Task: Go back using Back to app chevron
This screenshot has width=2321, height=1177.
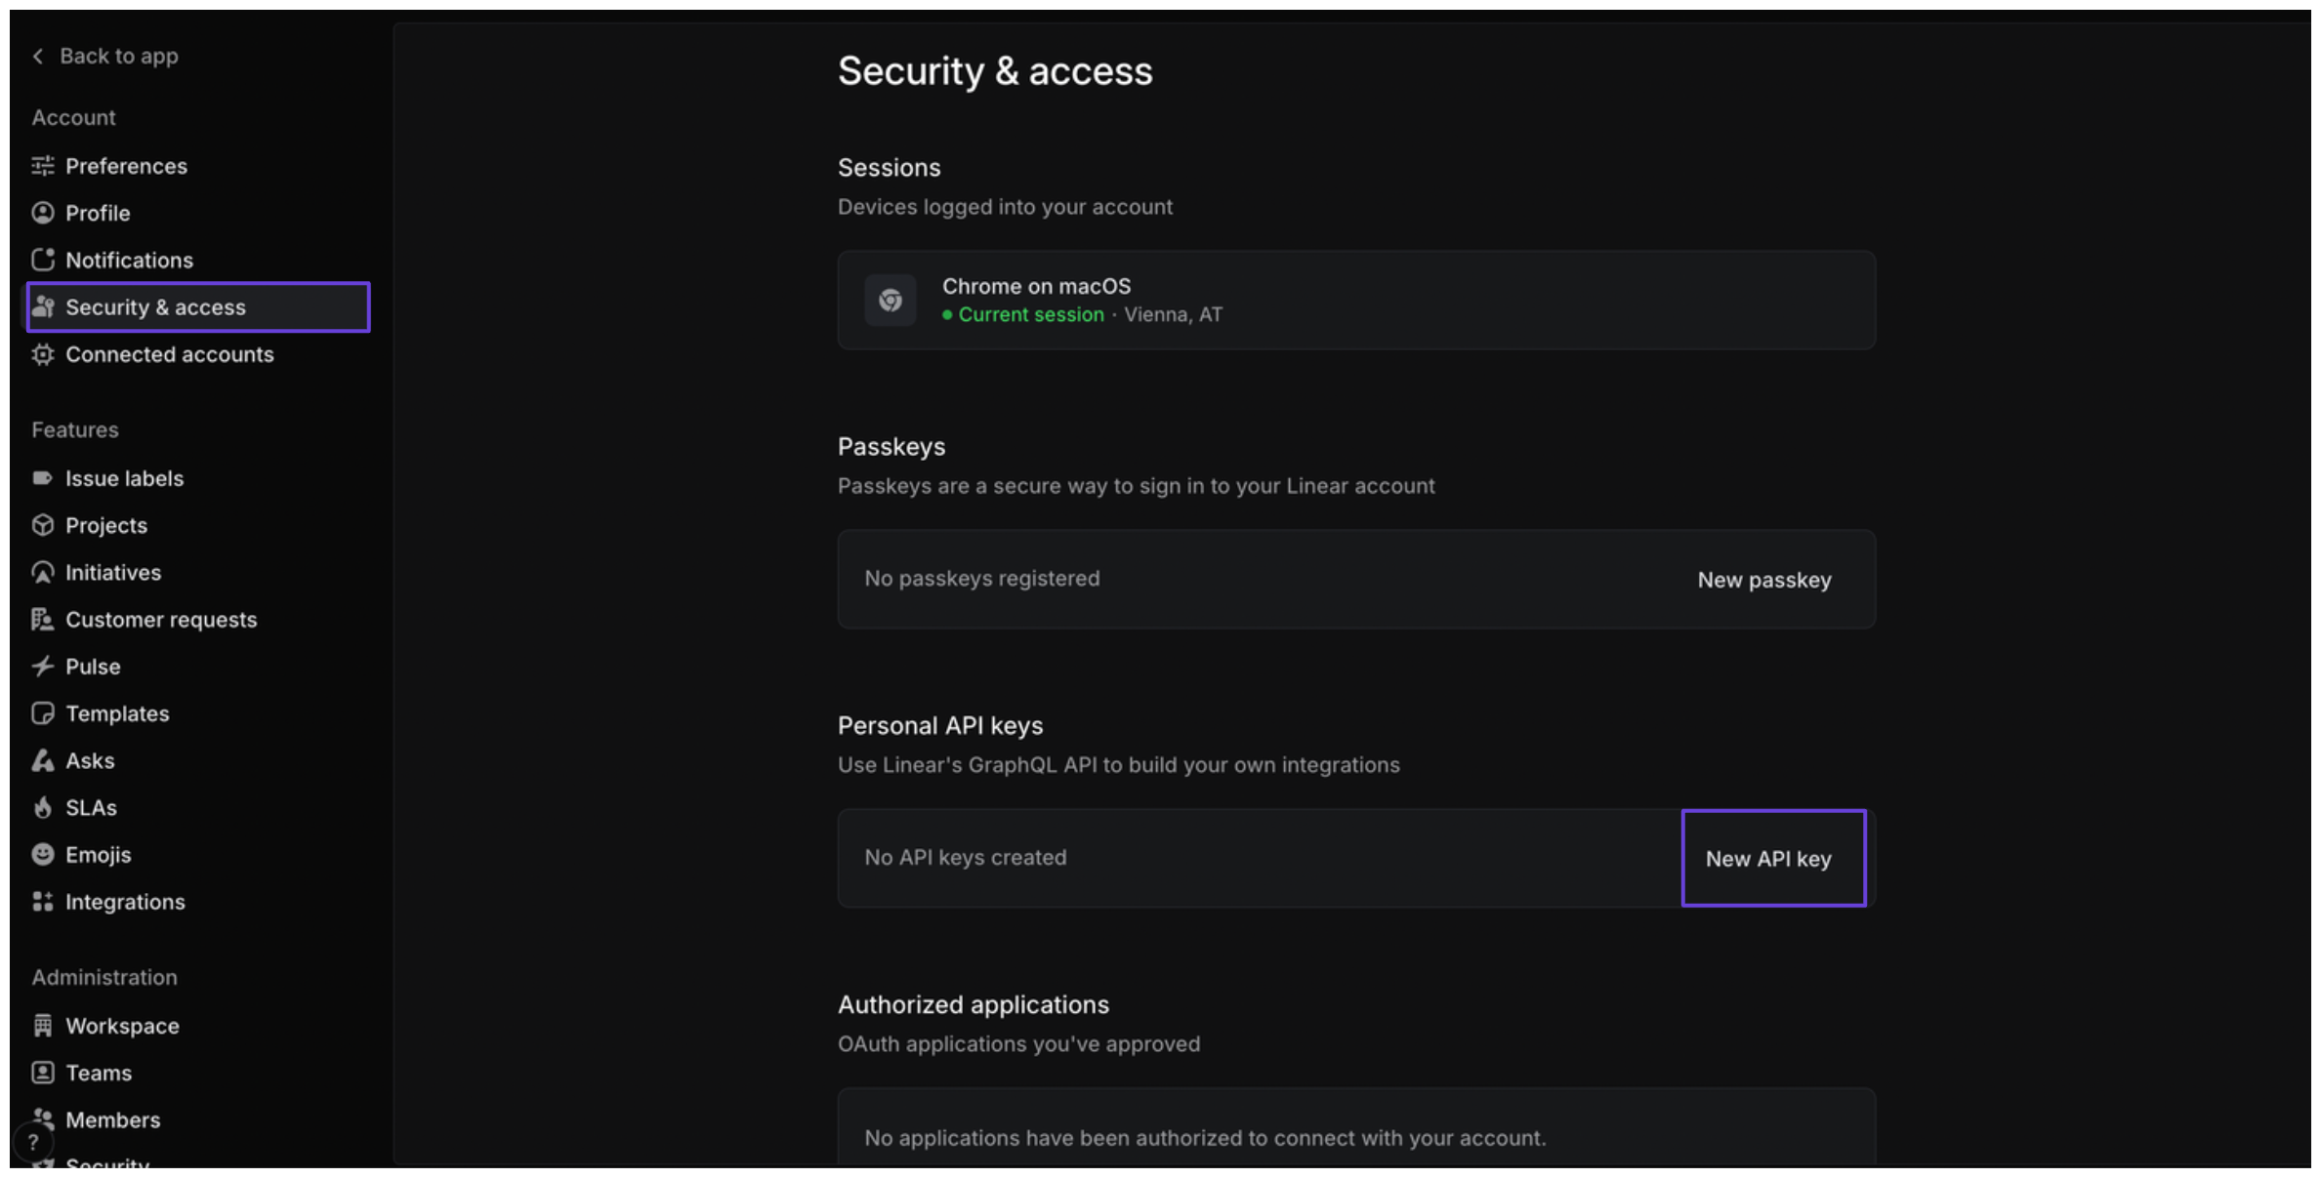Action: pyautogui.click(x=38, y=57)
